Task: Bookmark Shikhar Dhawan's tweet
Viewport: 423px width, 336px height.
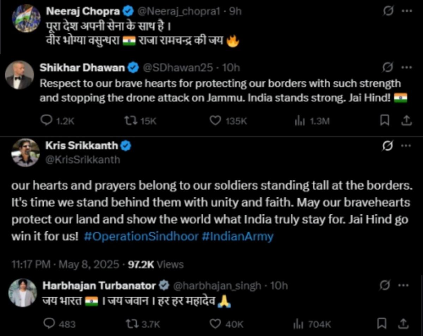Action: click(x=384, y=121)
